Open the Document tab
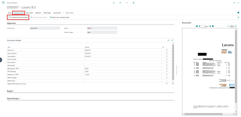Image resolution: width=241 pixels, height=117 pixels. [x=30, y=13]
